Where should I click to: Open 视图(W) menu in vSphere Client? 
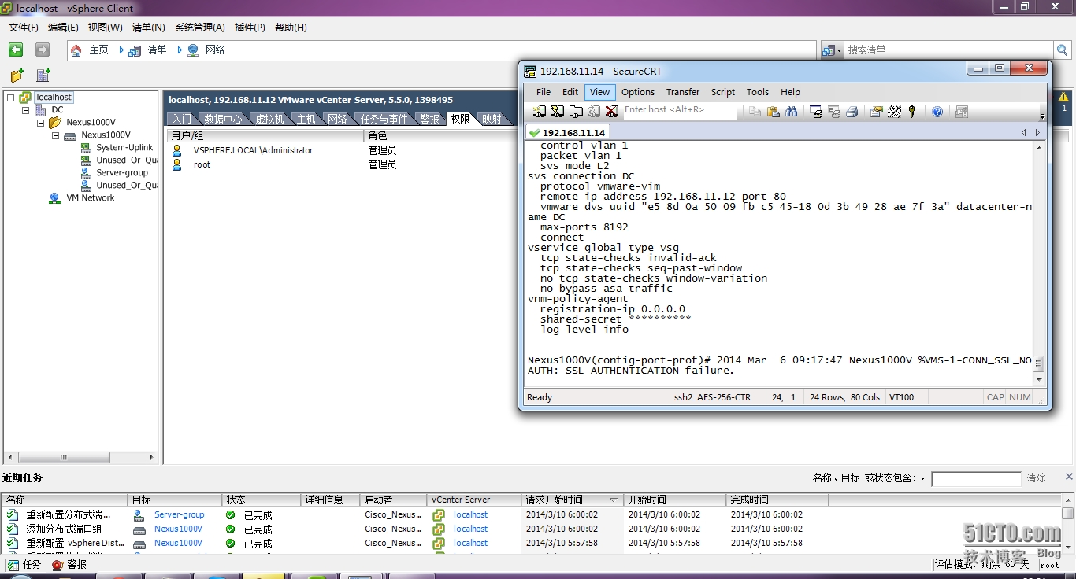pos(105,28)
